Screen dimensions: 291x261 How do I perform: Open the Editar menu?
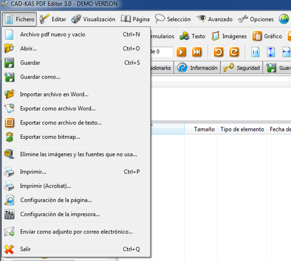[53, 19]
